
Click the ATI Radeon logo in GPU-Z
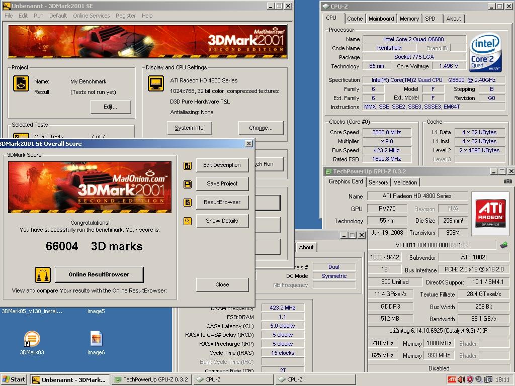pyautogui.click(x=490, y=214)
